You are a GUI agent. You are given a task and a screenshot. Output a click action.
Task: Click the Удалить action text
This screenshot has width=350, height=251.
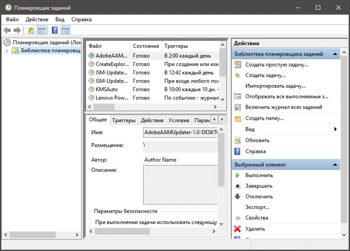(255, 229)
